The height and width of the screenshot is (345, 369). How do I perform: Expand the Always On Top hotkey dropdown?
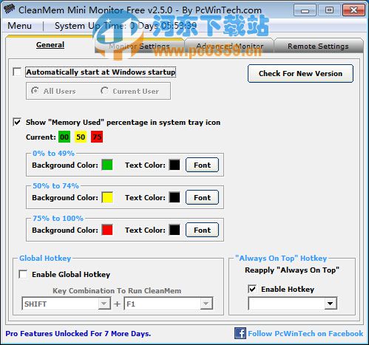pyautogui.click(x=331, y=304)
